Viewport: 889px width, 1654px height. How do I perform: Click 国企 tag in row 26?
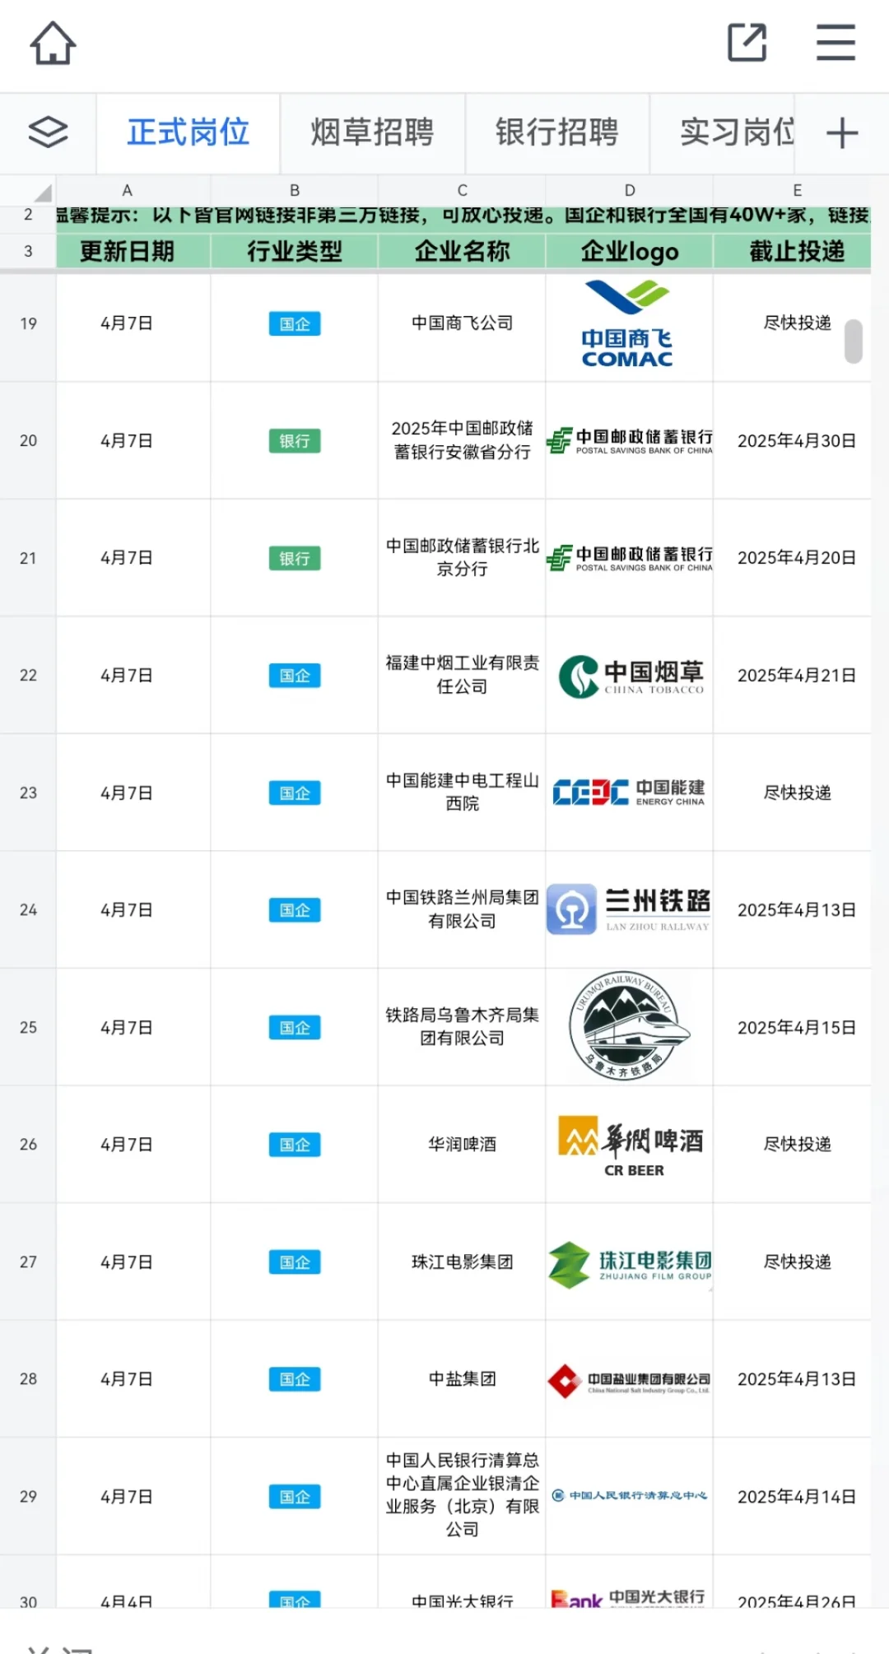point(295,1145)
